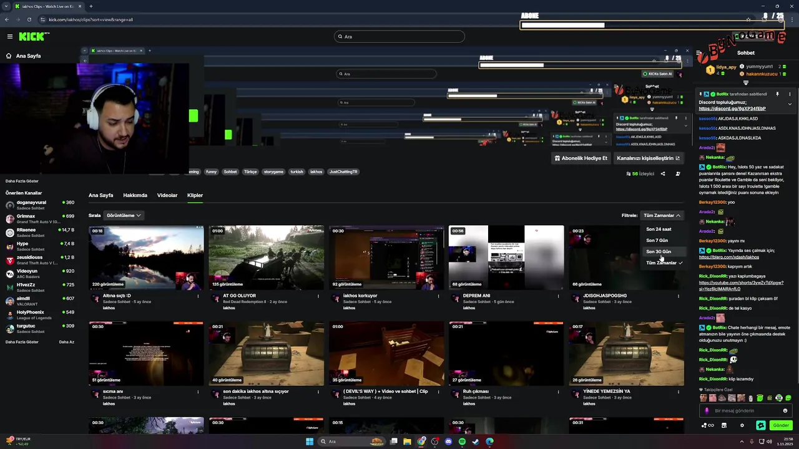Open options menu for the 'Ruh çıkması' clip
The image size is (799, 449).
558,392
